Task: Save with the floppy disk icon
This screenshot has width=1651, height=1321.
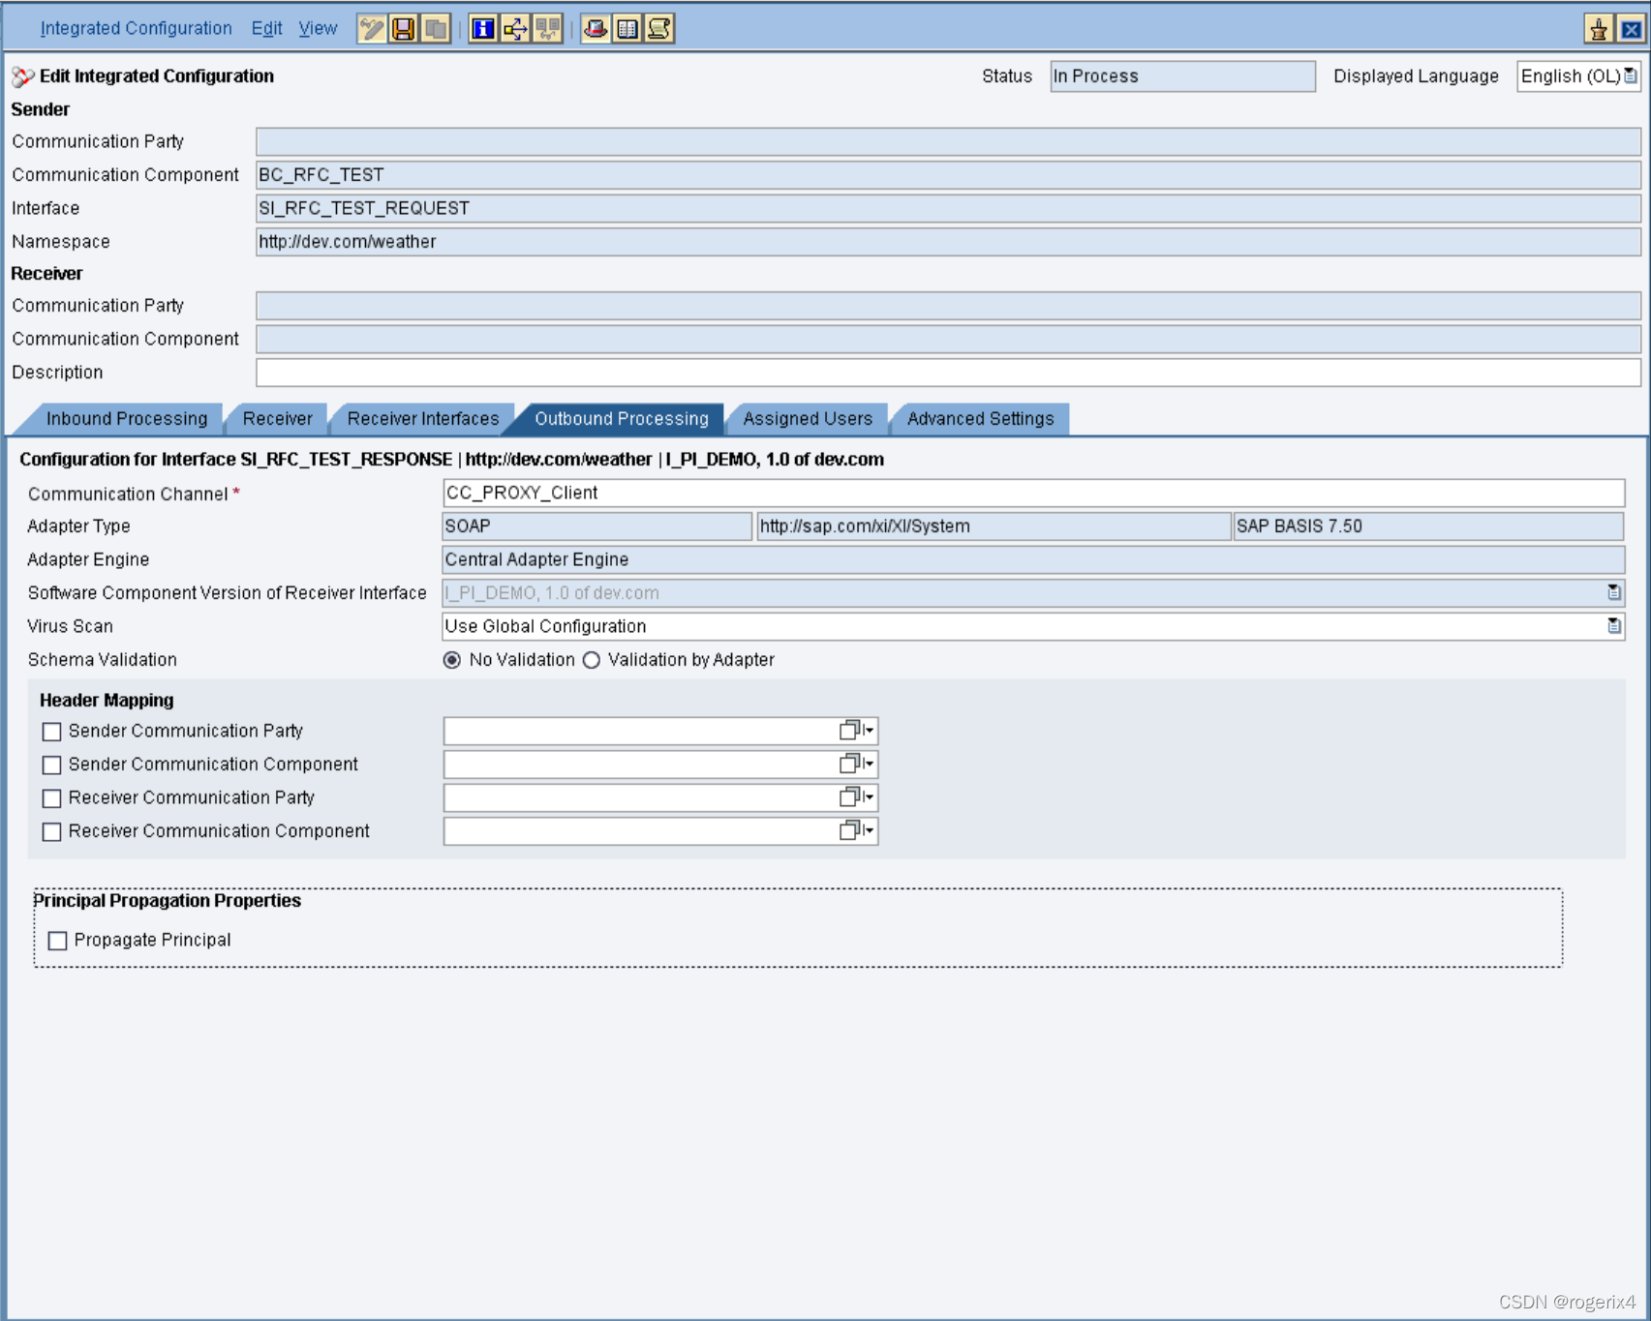Action: pyautogui.click(x=404, y=29)
